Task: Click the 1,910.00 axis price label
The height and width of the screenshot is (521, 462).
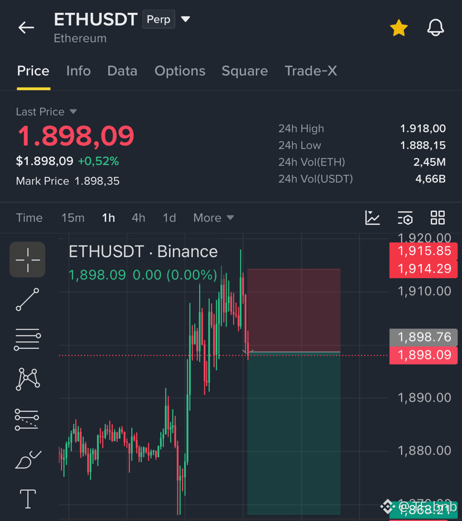Action: point(425,291)
